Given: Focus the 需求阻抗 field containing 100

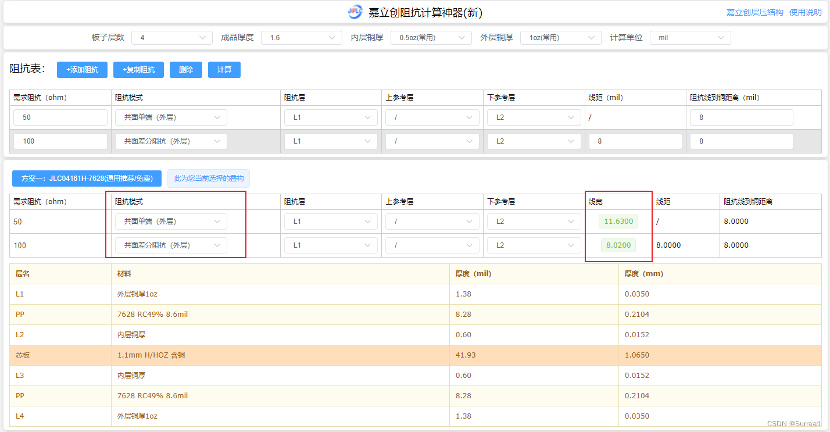Looking at the screenshot, I should point(60,141).
